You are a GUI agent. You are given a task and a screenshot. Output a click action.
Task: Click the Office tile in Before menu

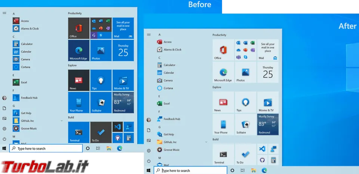[x=79, y=28]
